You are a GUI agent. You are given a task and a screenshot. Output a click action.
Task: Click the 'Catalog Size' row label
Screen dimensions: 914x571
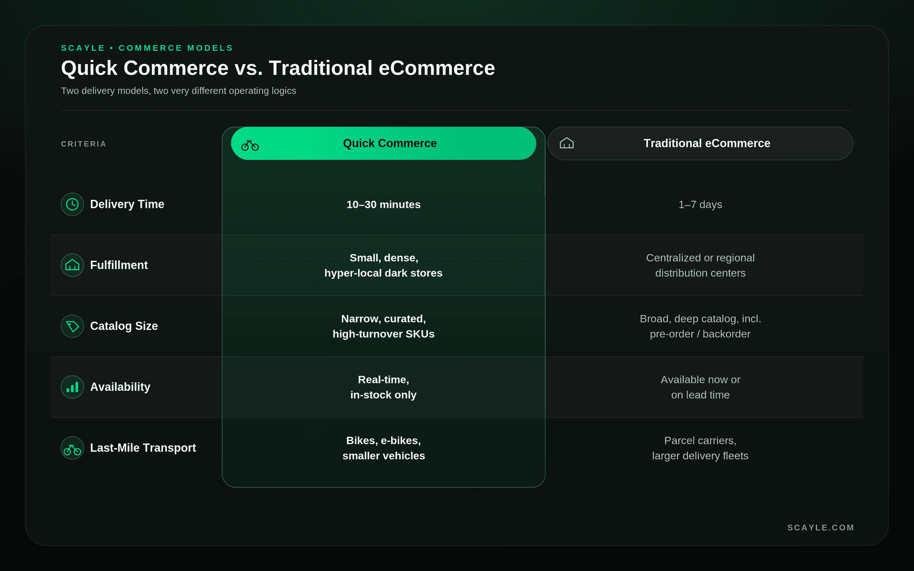coord(124,326)
